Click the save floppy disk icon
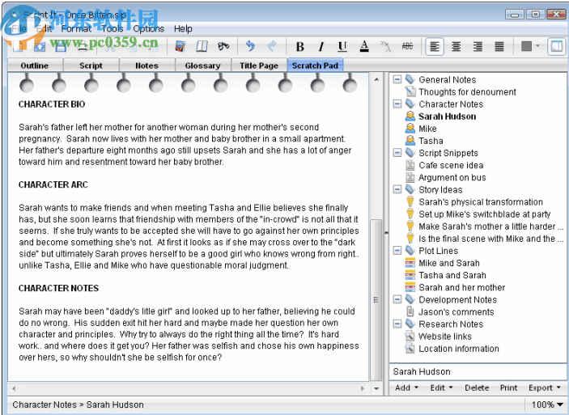 [61, 46]
